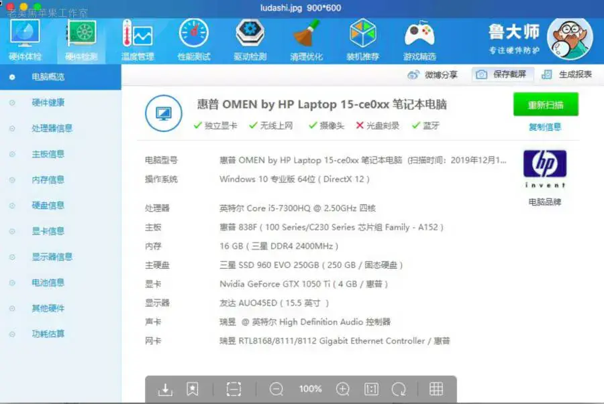Click the ludashi.jpg 900*600 window title
Screen dimensions: 604x404
point(301,7)
